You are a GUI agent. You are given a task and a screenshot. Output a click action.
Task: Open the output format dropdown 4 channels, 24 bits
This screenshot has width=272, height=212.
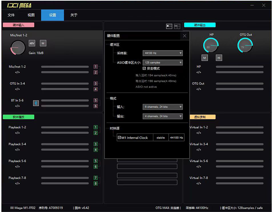point(163,116)
